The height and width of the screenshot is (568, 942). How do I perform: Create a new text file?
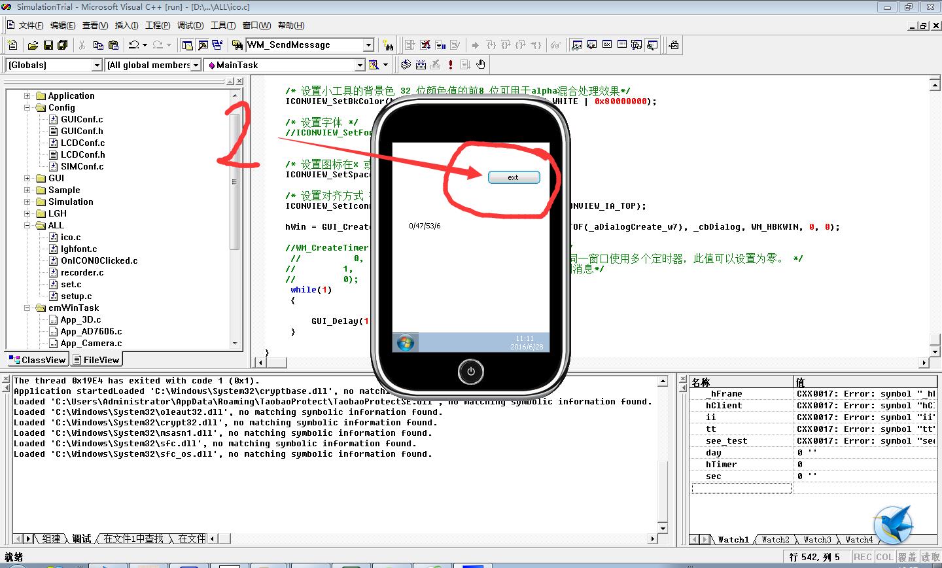pyautogui.click(x=13, y=45)
